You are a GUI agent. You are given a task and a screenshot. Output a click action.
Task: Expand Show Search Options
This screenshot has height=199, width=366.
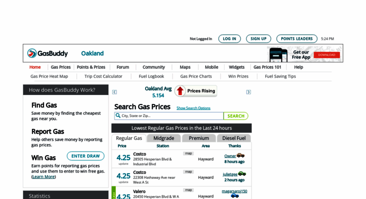193,108
